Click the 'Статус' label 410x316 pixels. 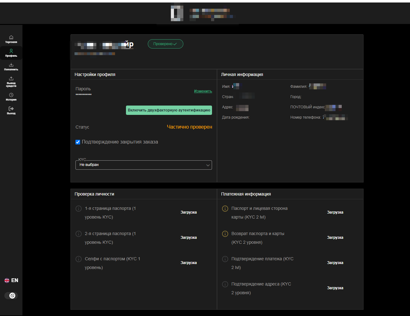tap(82, 127)
